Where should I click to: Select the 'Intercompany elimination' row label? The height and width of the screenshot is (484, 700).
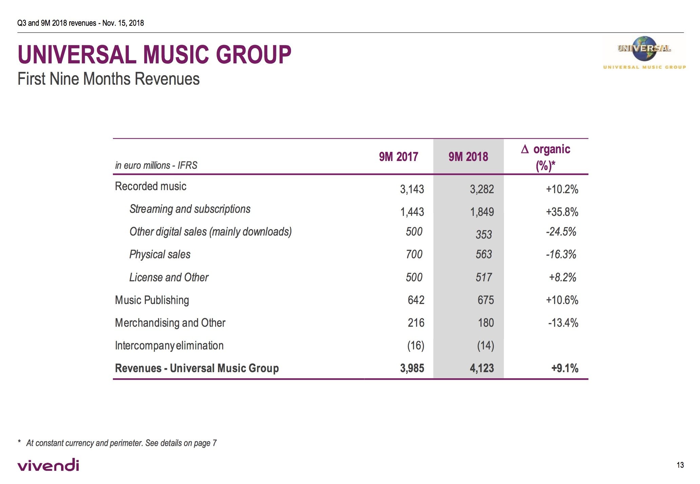click(x=169, y=346)
